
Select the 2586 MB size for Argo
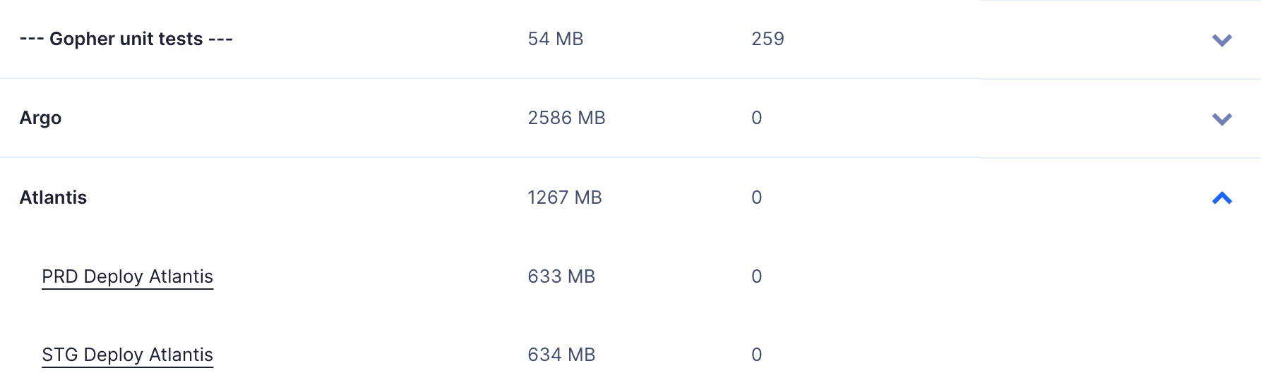tap(566, 118)
